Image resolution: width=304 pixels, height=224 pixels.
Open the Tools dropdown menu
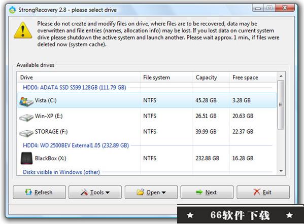[95, 192]
